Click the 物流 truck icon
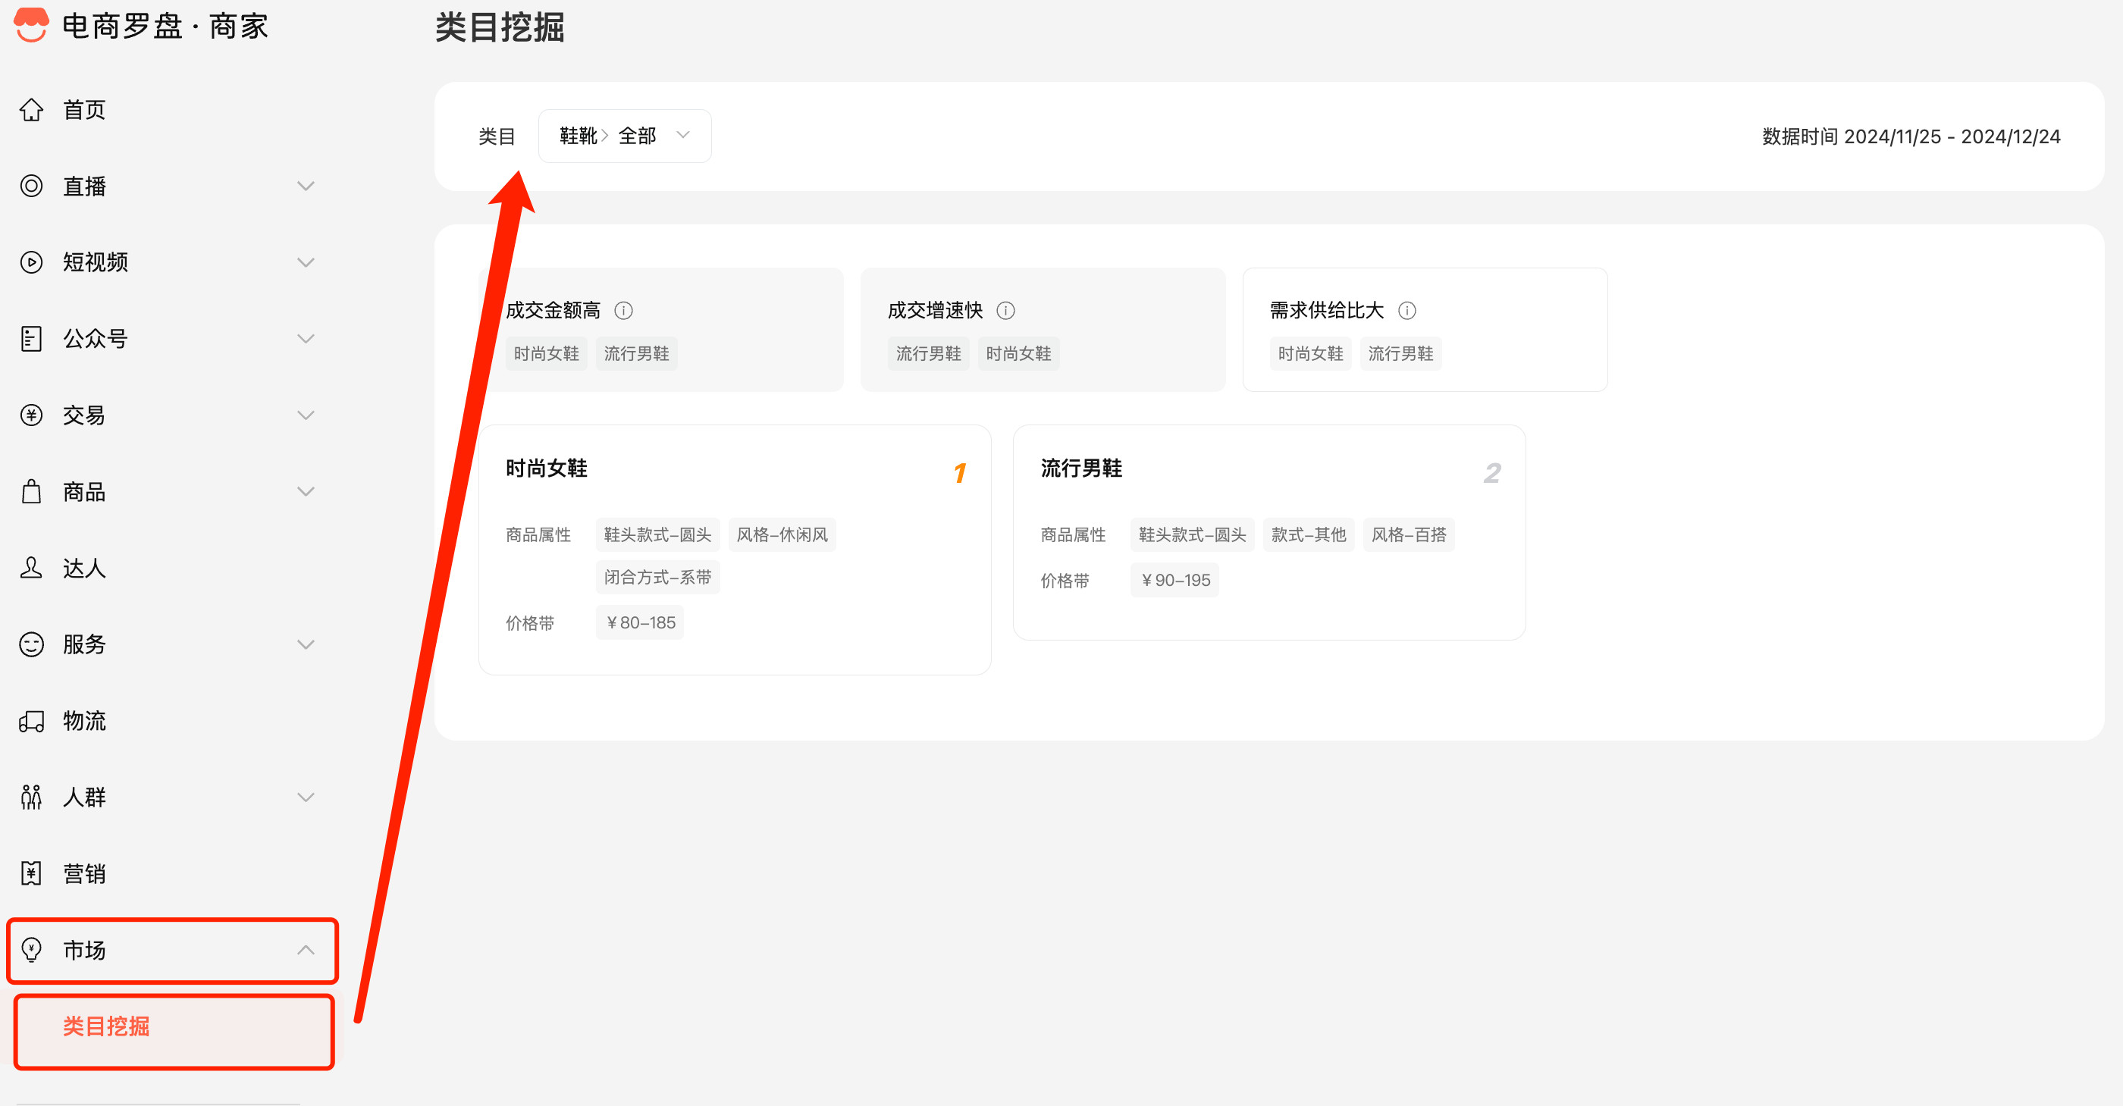This screenshot has height=1106, width=2123. 31,721
